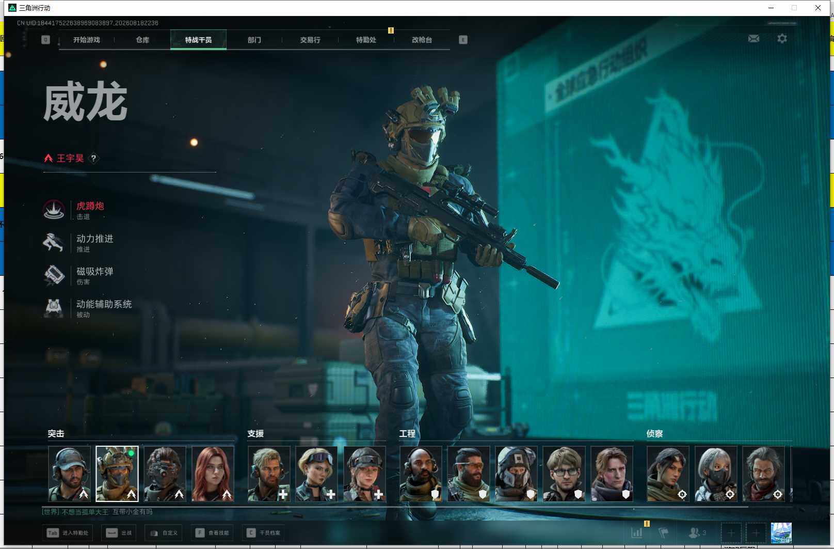The width and height of the screenshot is (834, 549).
Task: Minimize the 三角洲行动 window
Action: pyautogui.click(x=771, y=8)
